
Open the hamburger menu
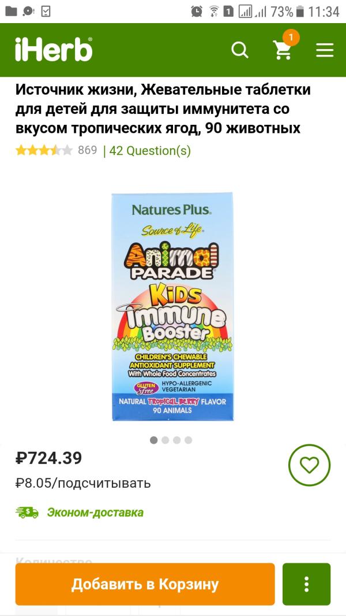(325, 50)
